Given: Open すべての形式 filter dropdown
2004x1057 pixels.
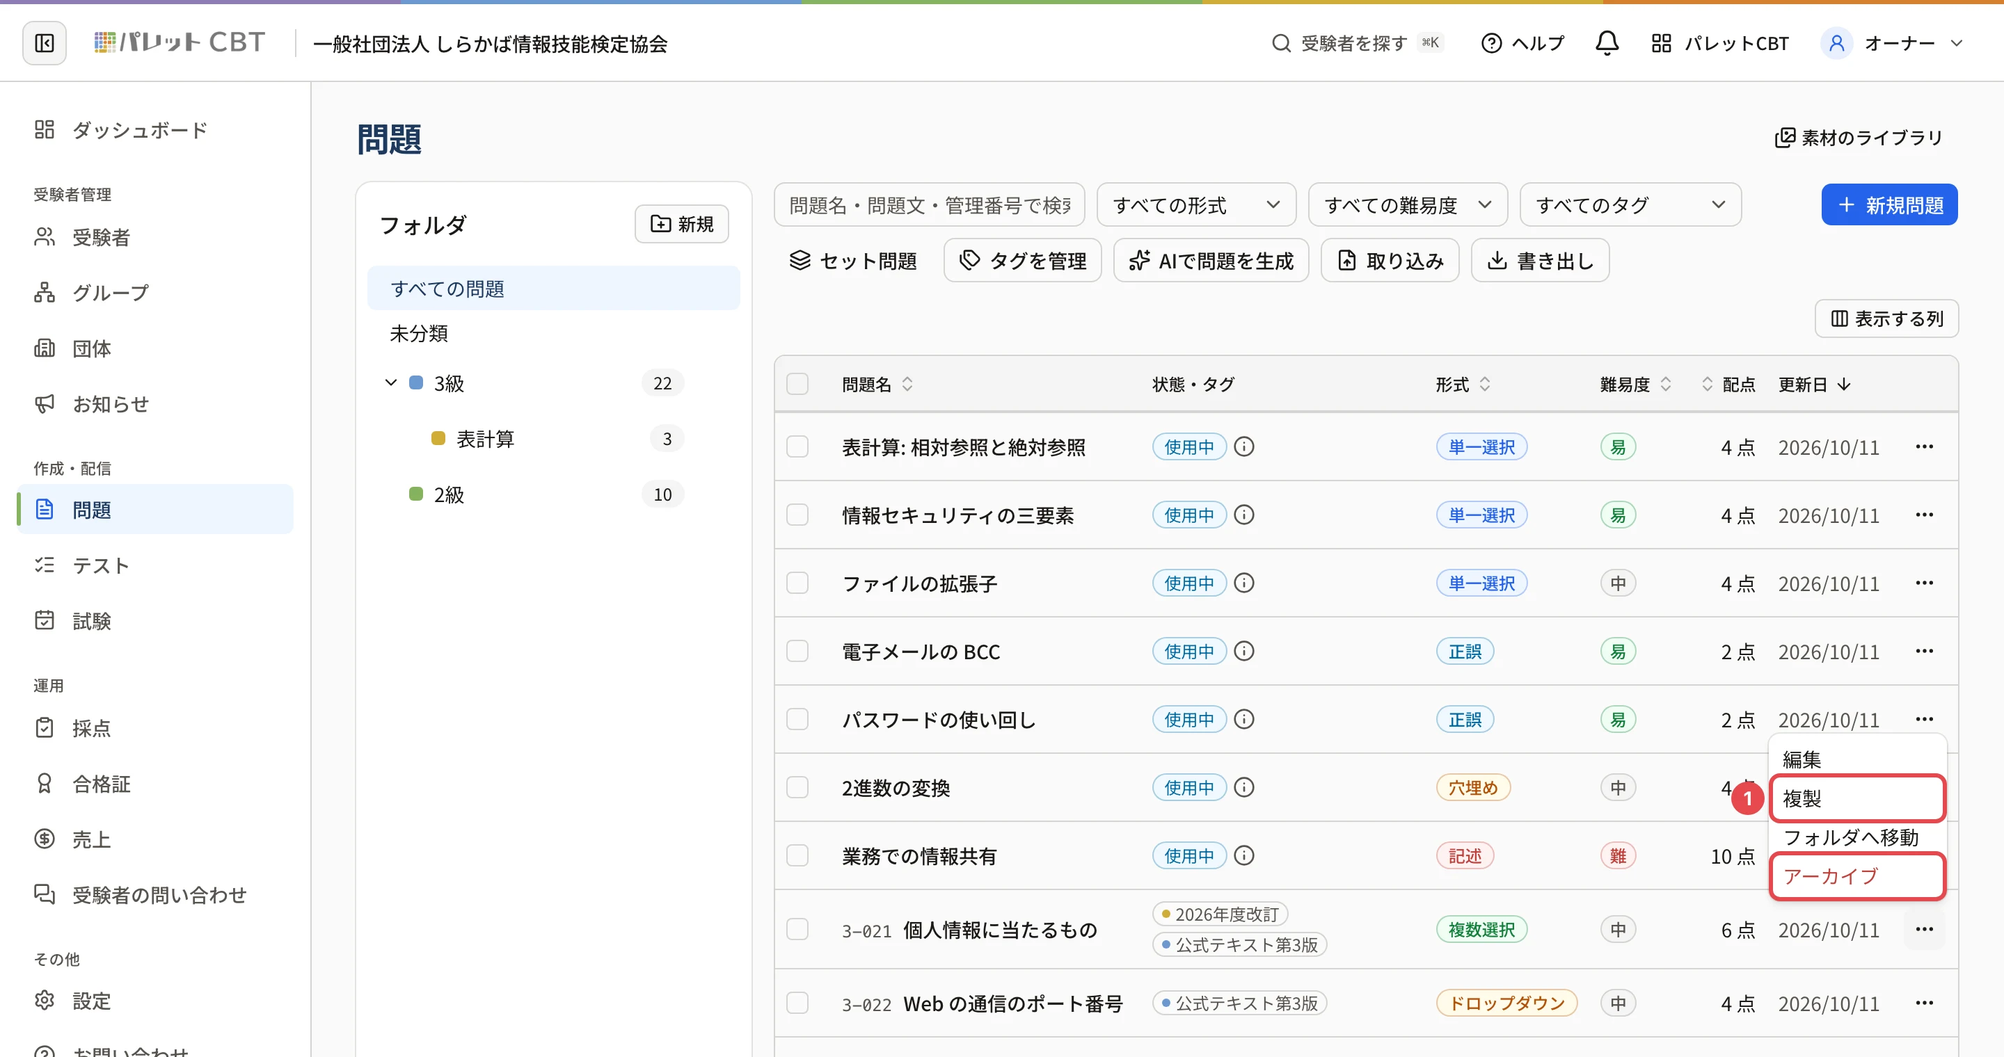Looking at the screenshot, I should point(1195,205).
